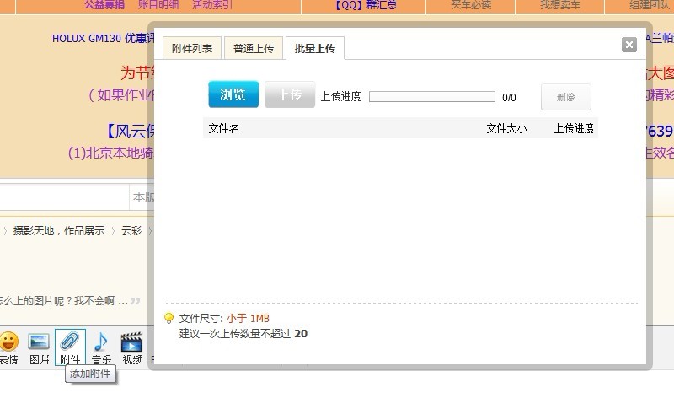674x409 pixels.
Task: Go to the 云彩 breadcrumb
Action: click(x=131, y=230)
